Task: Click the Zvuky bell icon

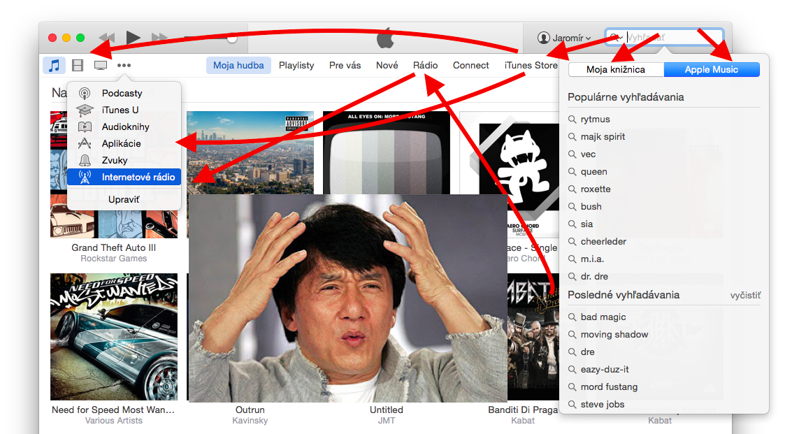Action: point(85,160)
